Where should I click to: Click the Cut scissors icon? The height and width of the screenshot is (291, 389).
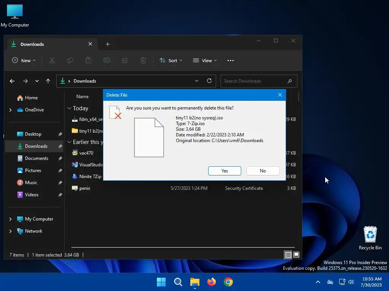click(x=52, y=60)
